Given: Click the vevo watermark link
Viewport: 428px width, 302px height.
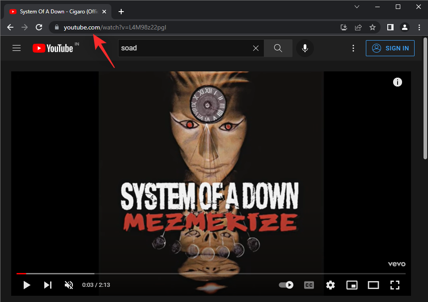Looking at the screenshot, I should coord(397,264).
